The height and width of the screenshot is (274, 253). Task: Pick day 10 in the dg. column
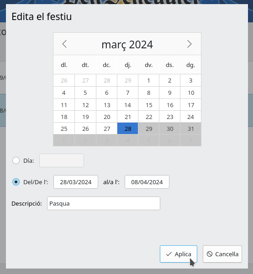pyautogui.click(x=191, y=93)
